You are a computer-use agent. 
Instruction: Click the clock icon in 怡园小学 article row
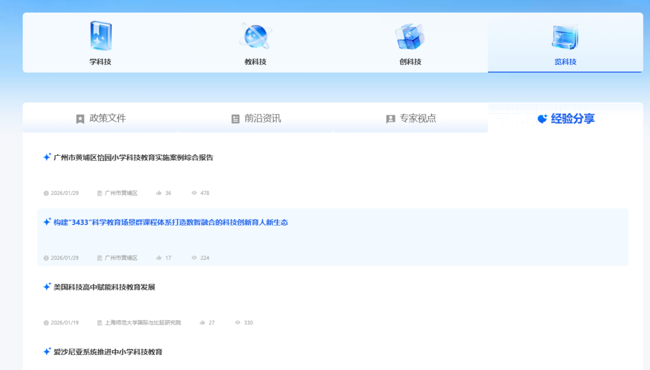coord(46,193)
